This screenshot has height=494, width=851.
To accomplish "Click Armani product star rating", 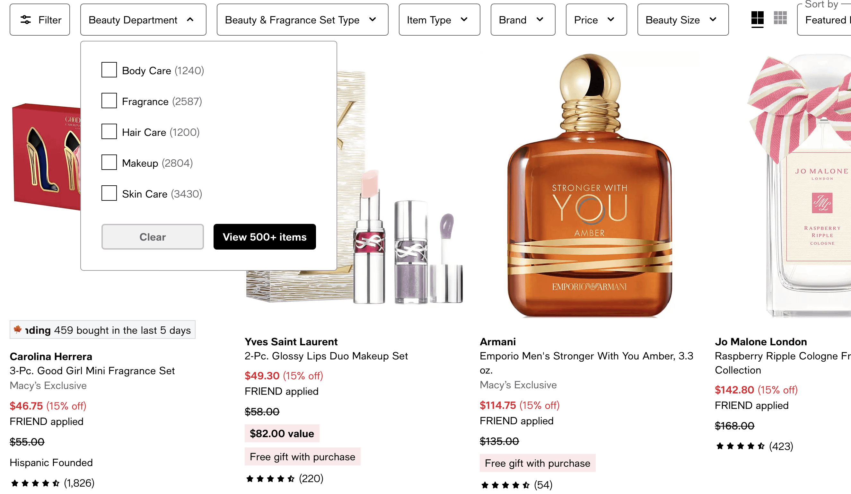I will tap(505, 485).
